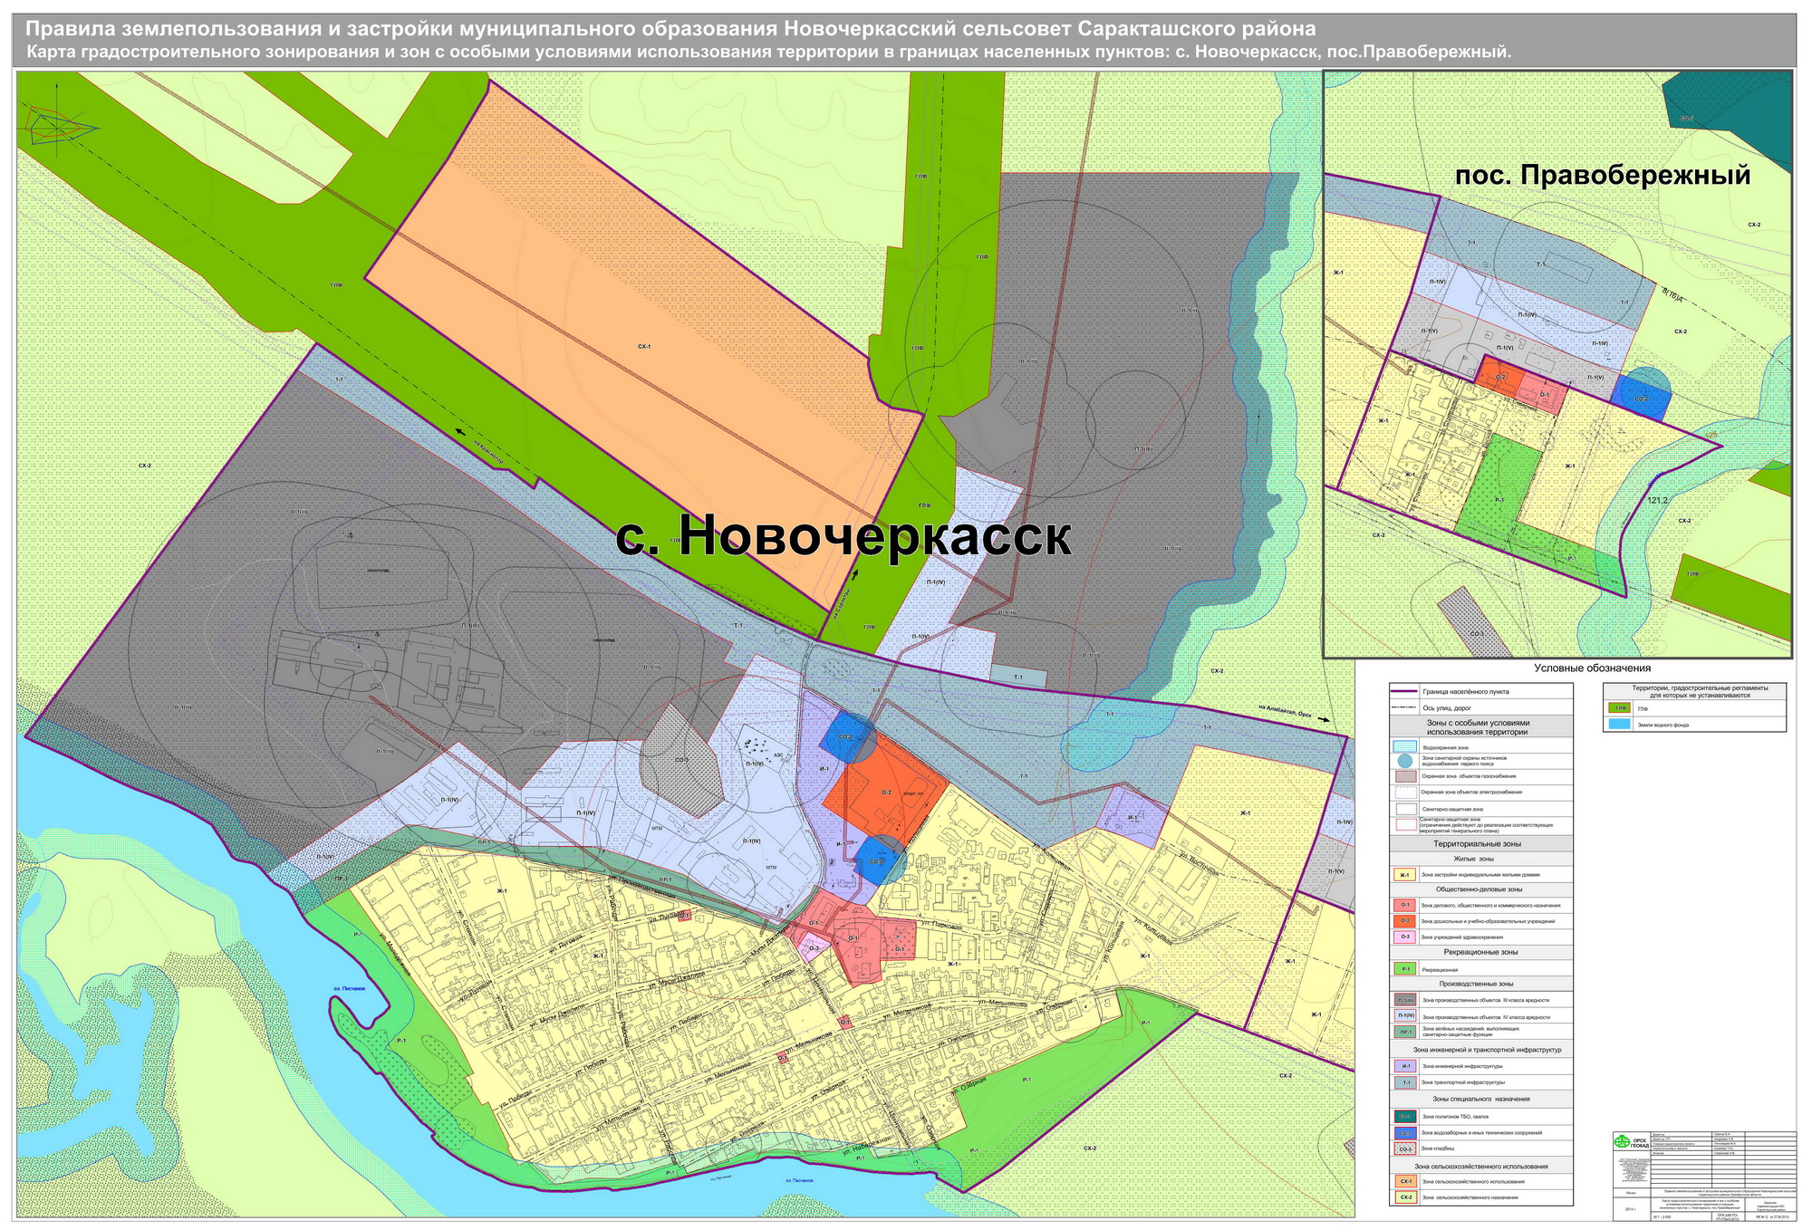Click the с. Новочеркасск map title
The width and height of the screenshot is (1812, 1230).
tap(843, 536)
